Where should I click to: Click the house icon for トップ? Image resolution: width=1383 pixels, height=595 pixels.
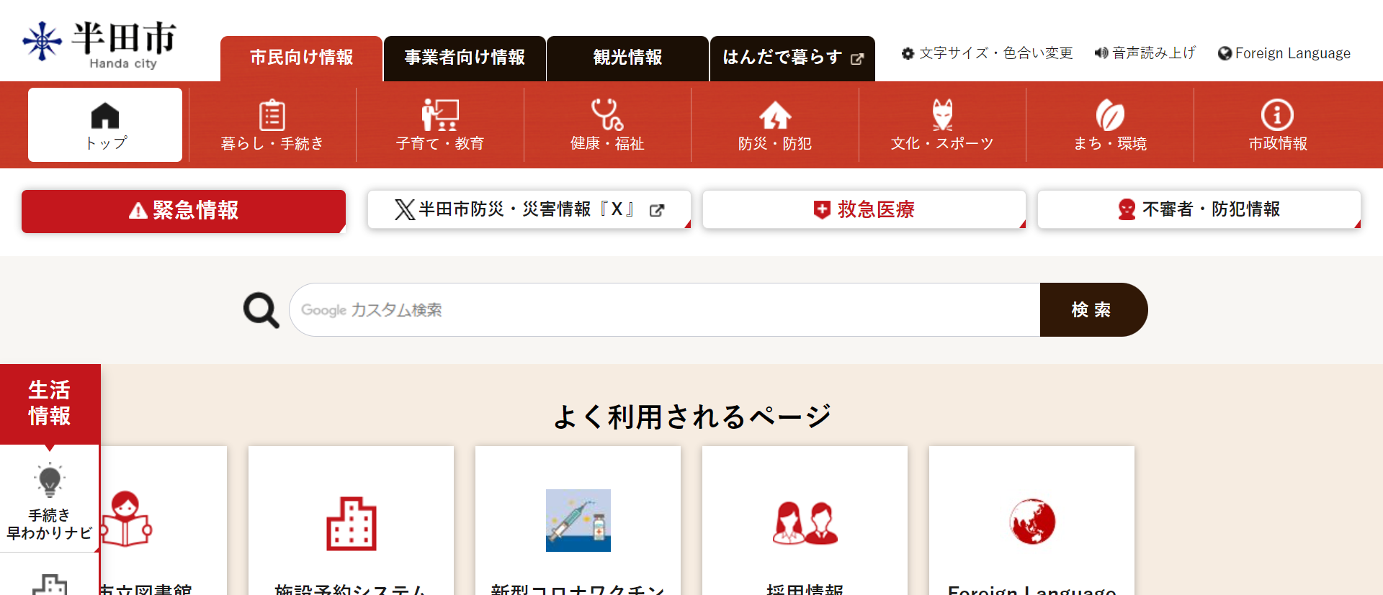[105, 115]
